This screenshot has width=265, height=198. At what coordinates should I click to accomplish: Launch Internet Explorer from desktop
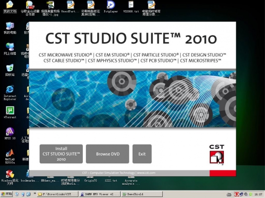pos(10,93)
